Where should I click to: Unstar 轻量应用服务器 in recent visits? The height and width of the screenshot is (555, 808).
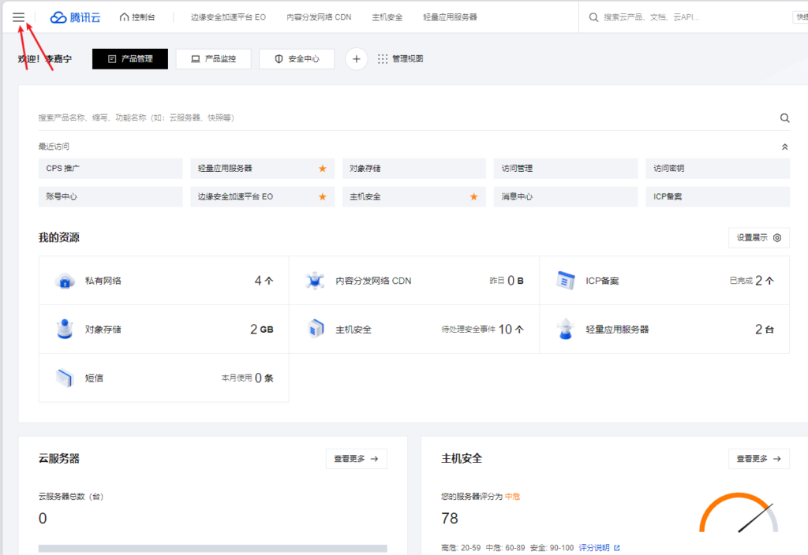pos(322,169)
